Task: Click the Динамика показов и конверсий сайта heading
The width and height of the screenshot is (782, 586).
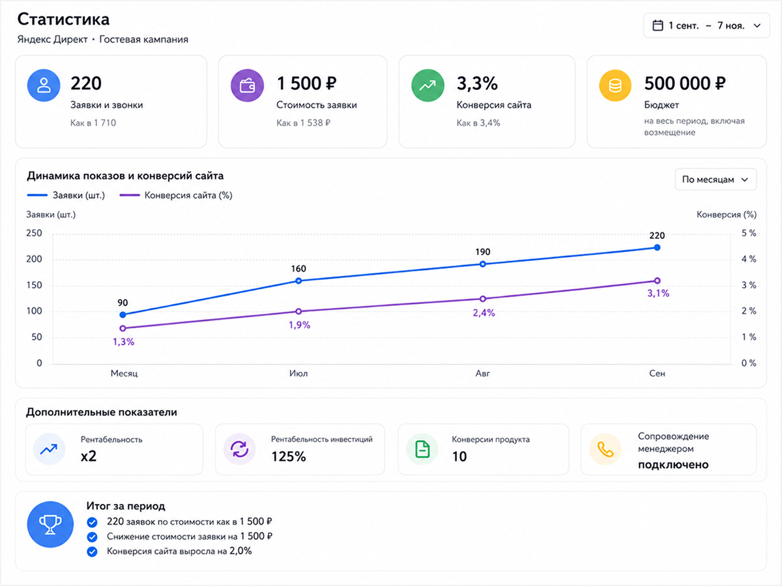Action: (125, 176)
